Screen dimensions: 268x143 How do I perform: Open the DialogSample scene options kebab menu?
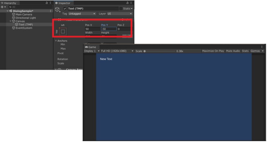[x=51, y=11]
